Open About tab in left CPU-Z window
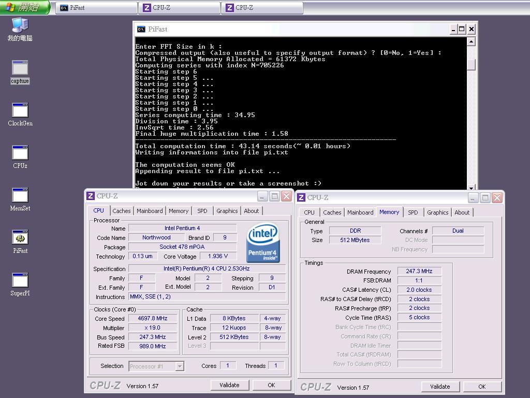The height and width of the screenshot is (398, 530). [x=252, y=211]
